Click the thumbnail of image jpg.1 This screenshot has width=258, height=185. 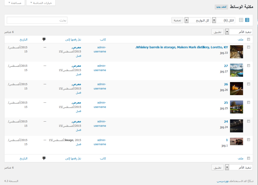[236, 141]
